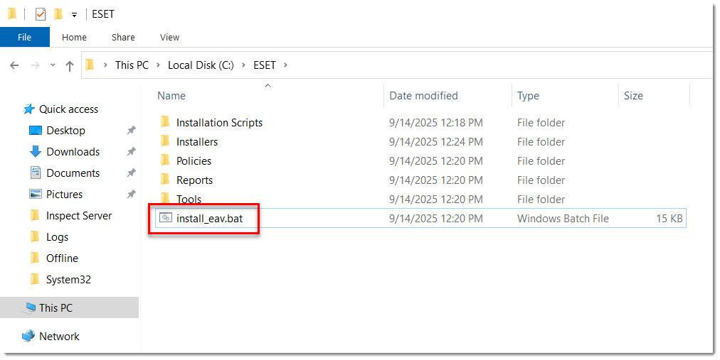Screen dimensions: 720x360
Task: Click the 15 KB size cell
Action: (x=669, y=219)
